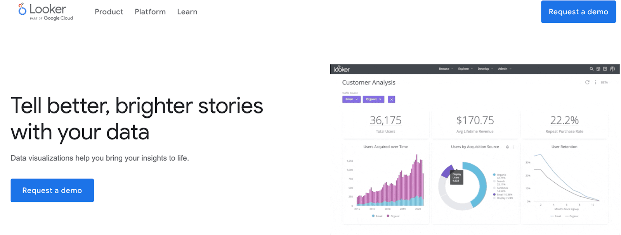
Task: Open the Platform menu item
Action: pyautogui.click(x=150, y=12)
